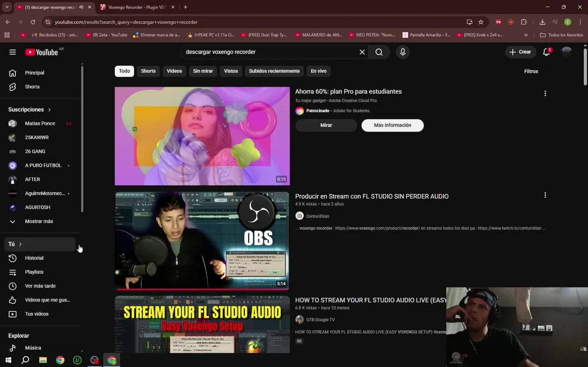Open the tab search dropdown arrow
Image resolution: width=588 pixels, height=367 pixels.
pyautogui.click(x=7, y=7)
